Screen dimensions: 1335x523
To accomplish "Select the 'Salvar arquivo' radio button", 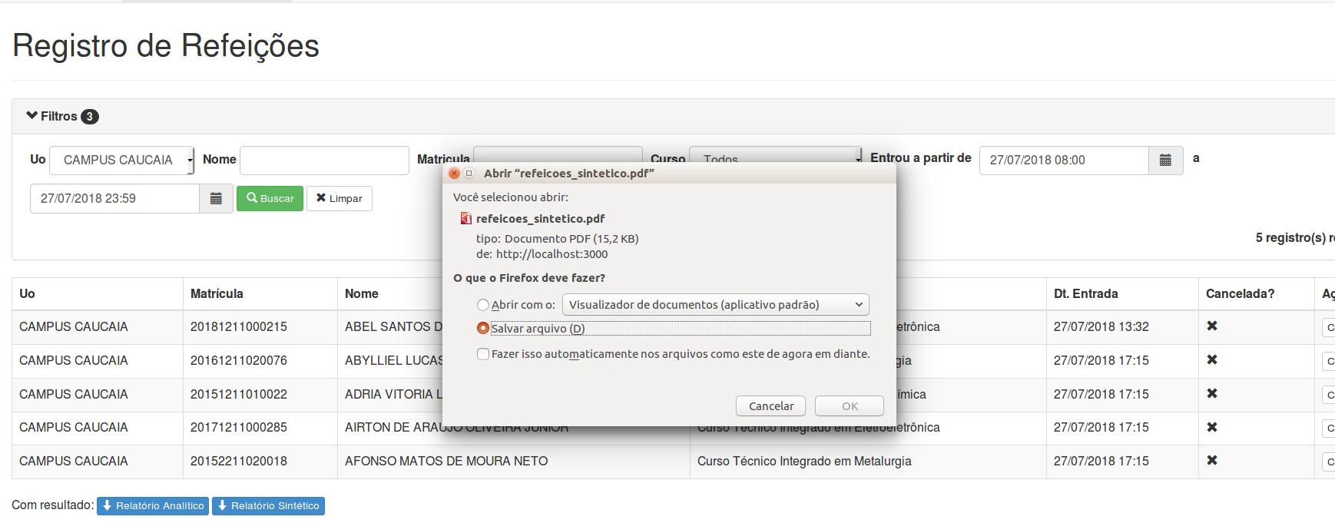I will point(483,328).
